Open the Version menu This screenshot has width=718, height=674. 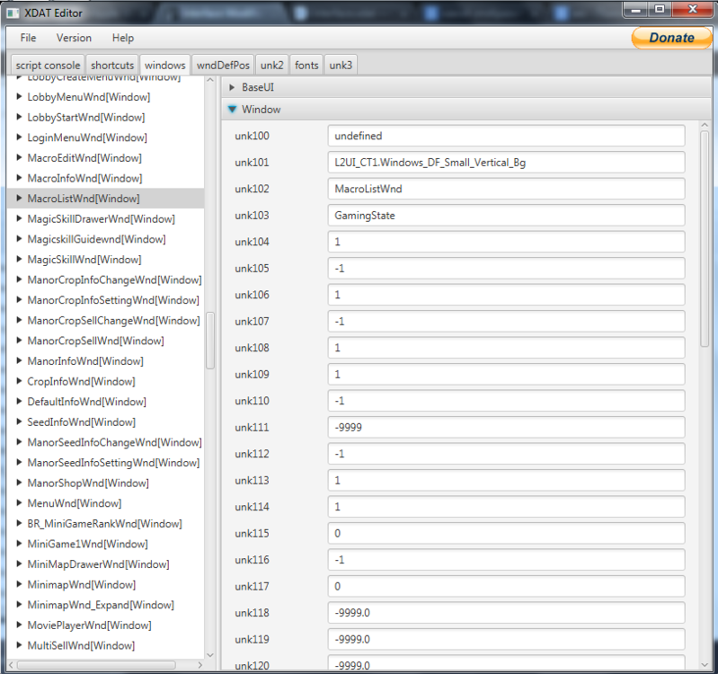74,38
